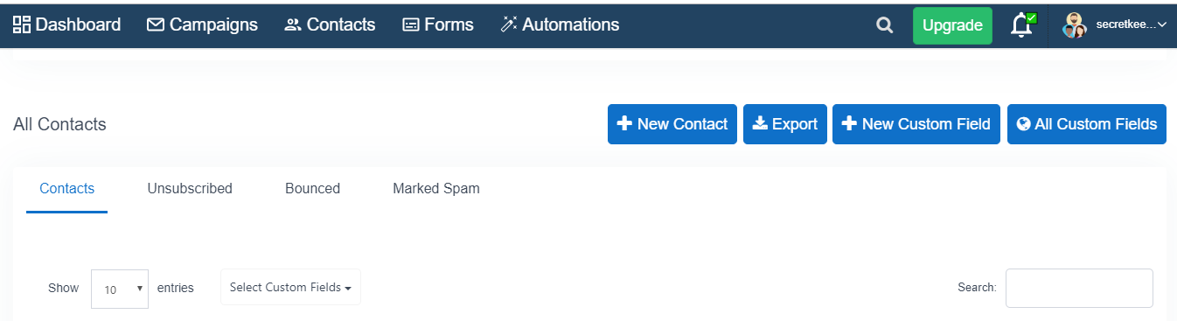Expand Select Custom Fields dropdown
1177x321 pixels.
click(x=290, y=287)
